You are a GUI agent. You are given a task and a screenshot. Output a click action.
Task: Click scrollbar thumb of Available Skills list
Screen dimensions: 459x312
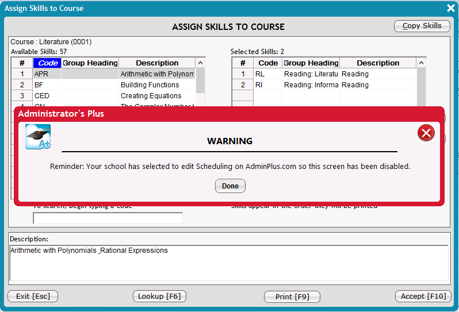click(200, 80)
